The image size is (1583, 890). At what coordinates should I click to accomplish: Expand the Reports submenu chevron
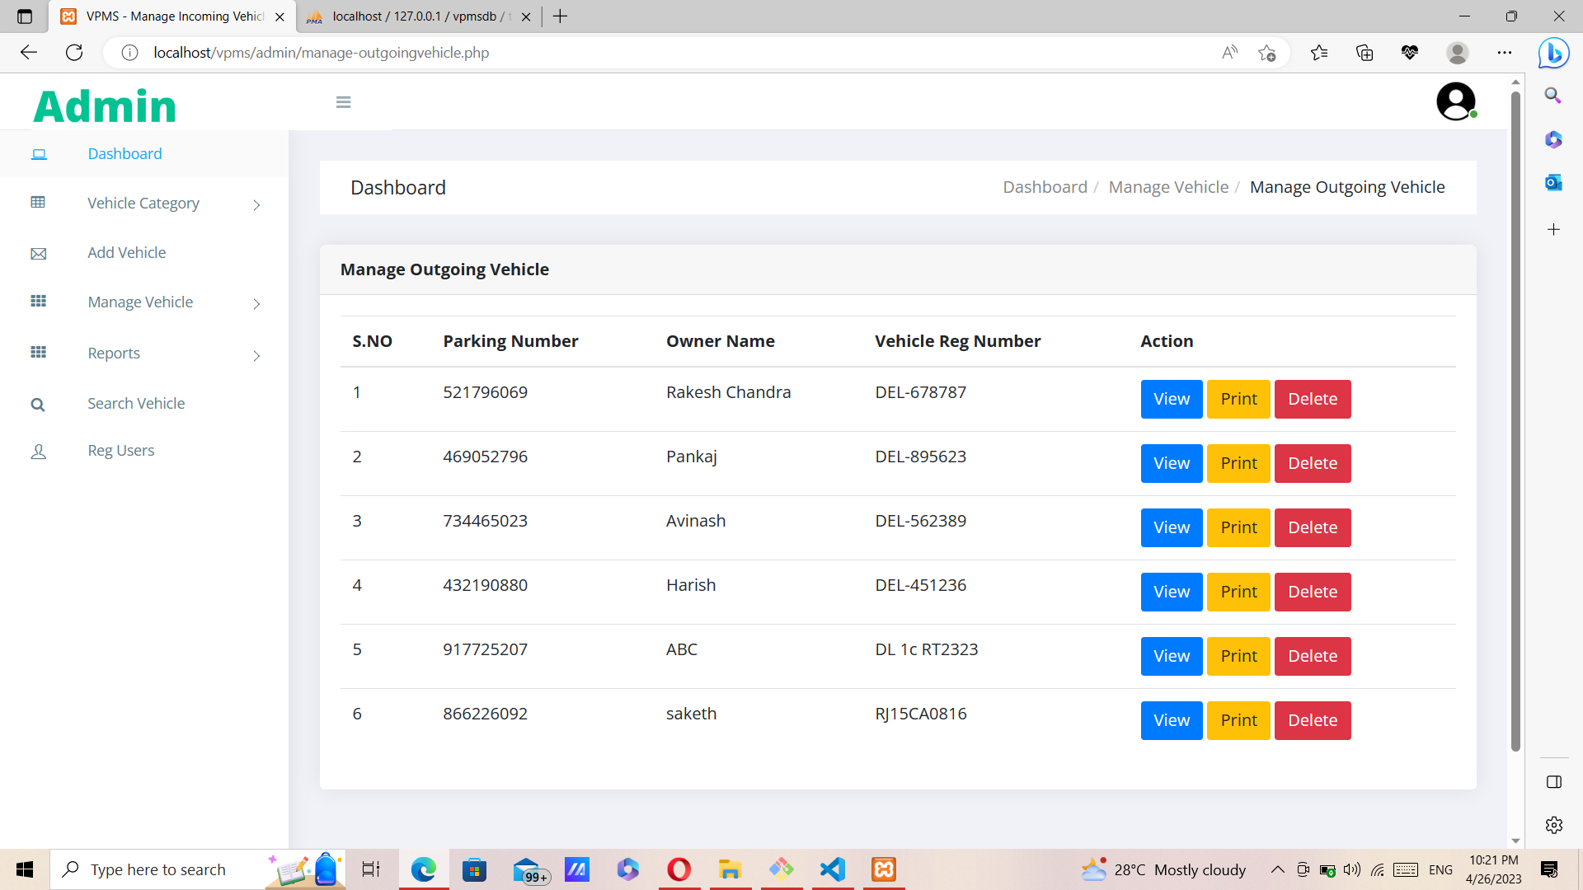(x=256, y=356)
